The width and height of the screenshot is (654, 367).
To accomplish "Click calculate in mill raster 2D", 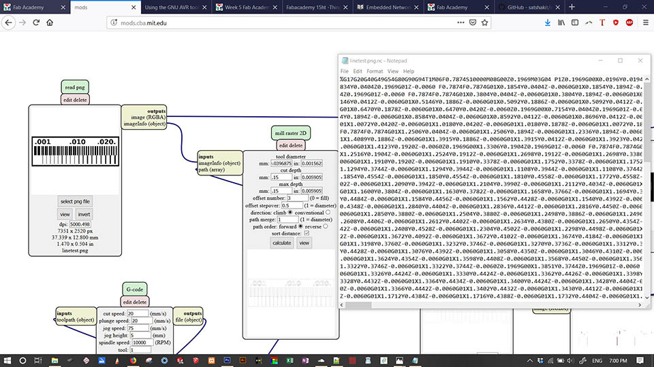I will coord(281,243).
